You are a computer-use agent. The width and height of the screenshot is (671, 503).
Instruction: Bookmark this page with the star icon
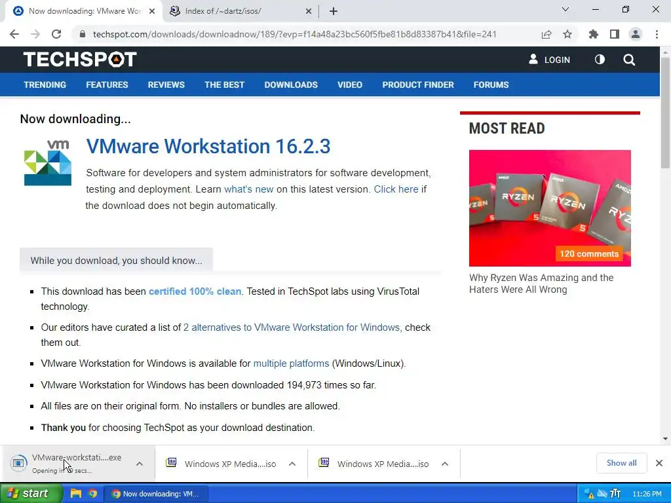[567, 34]
